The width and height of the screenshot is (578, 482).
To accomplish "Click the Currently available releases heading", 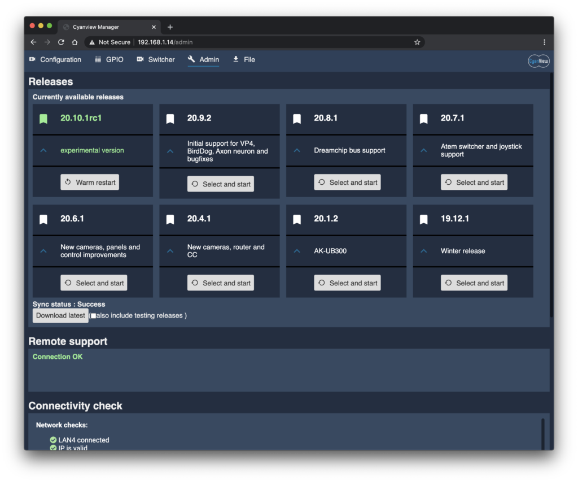I will click(x=78, y=97).
